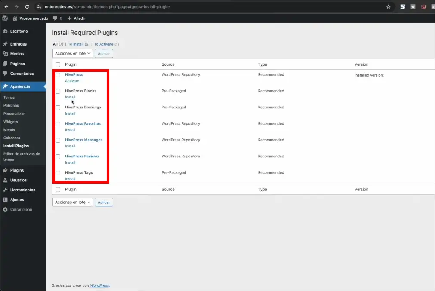Follow the WordPress link in the footer

coord(99,285)
